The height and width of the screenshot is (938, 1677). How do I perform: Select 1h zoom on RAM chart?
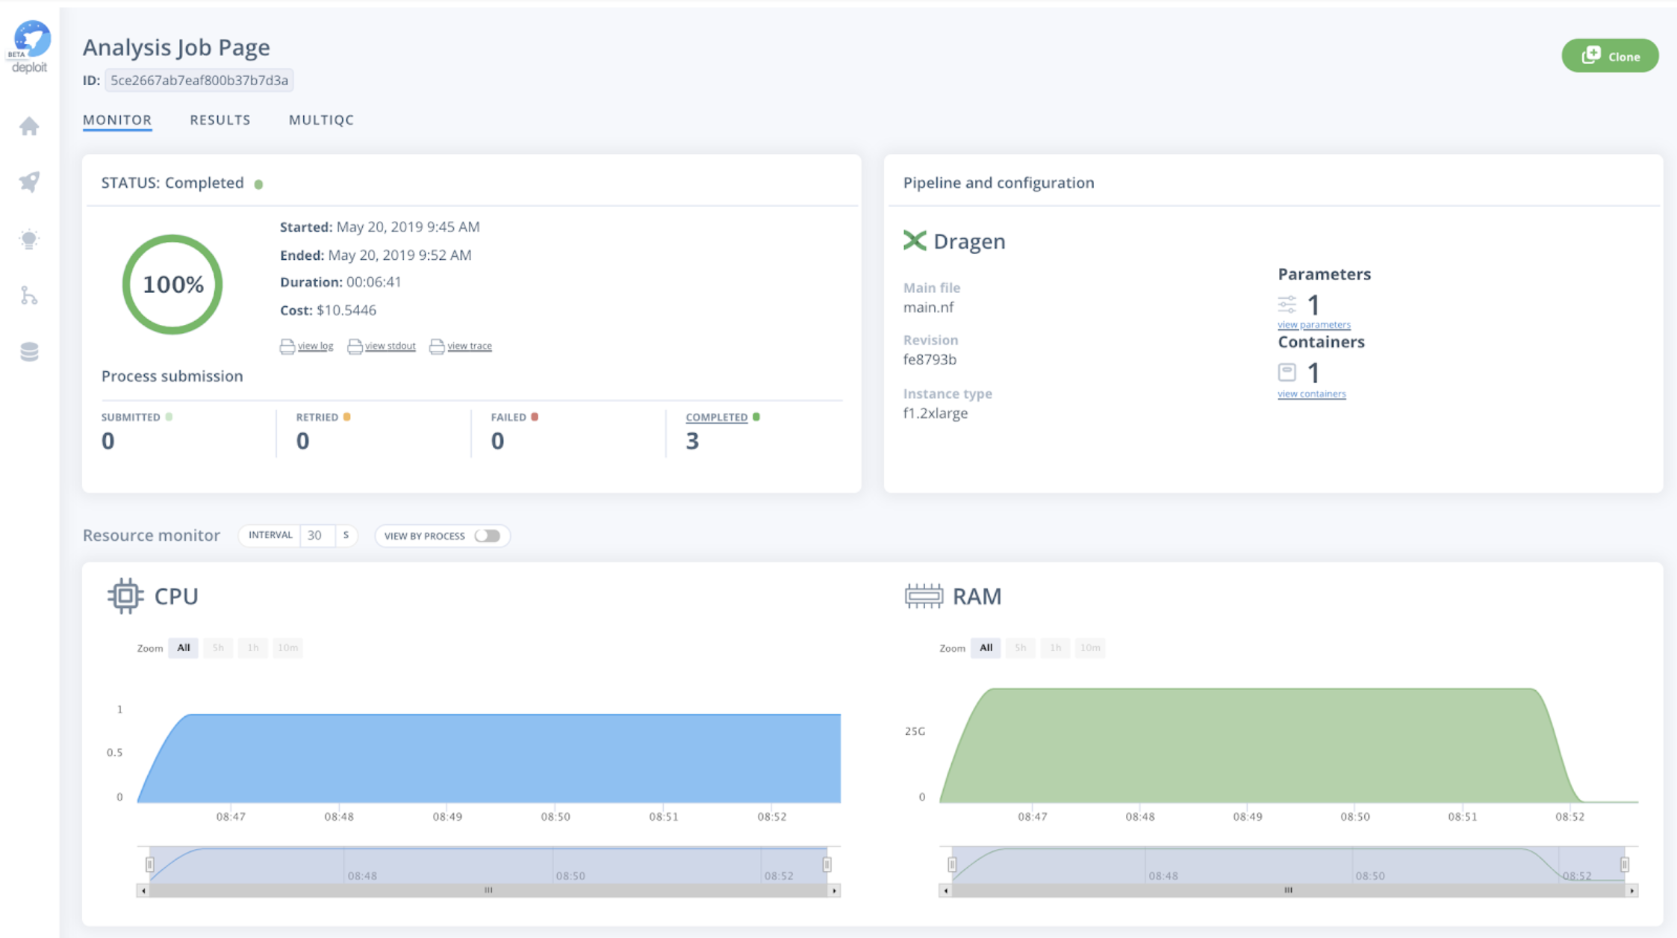pyautogui.click(x=1056, y=647)
